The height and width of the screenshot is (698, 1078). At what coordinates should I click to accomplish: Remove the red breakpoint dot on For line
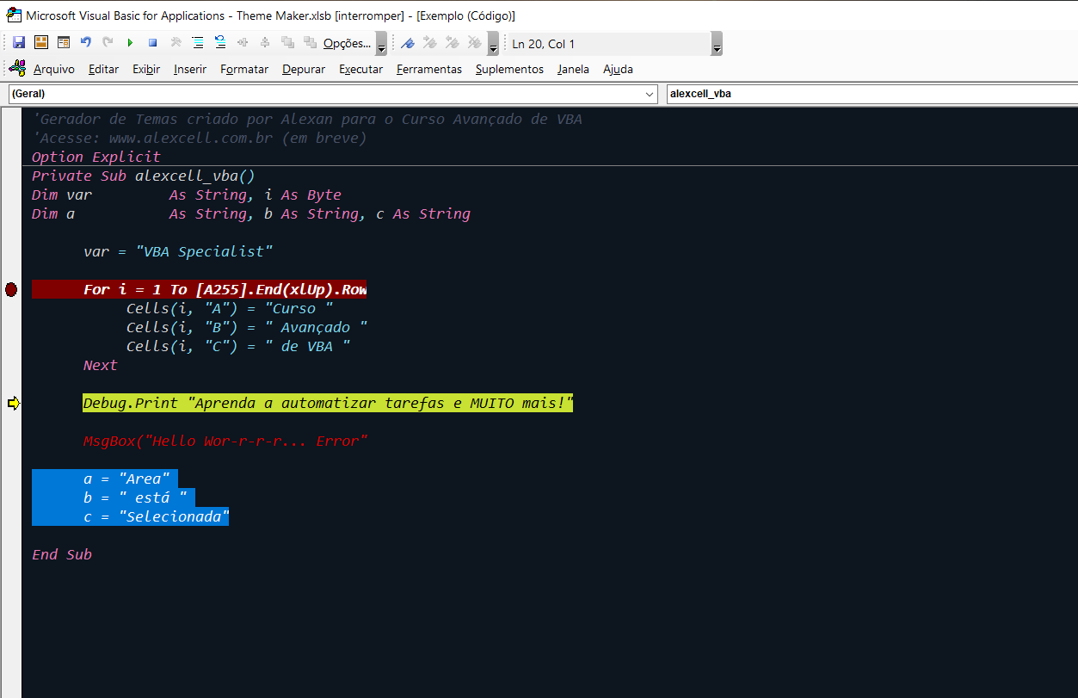(11, 290)
